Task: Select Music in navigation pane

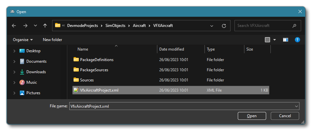Action: click(x=32, y=82)
